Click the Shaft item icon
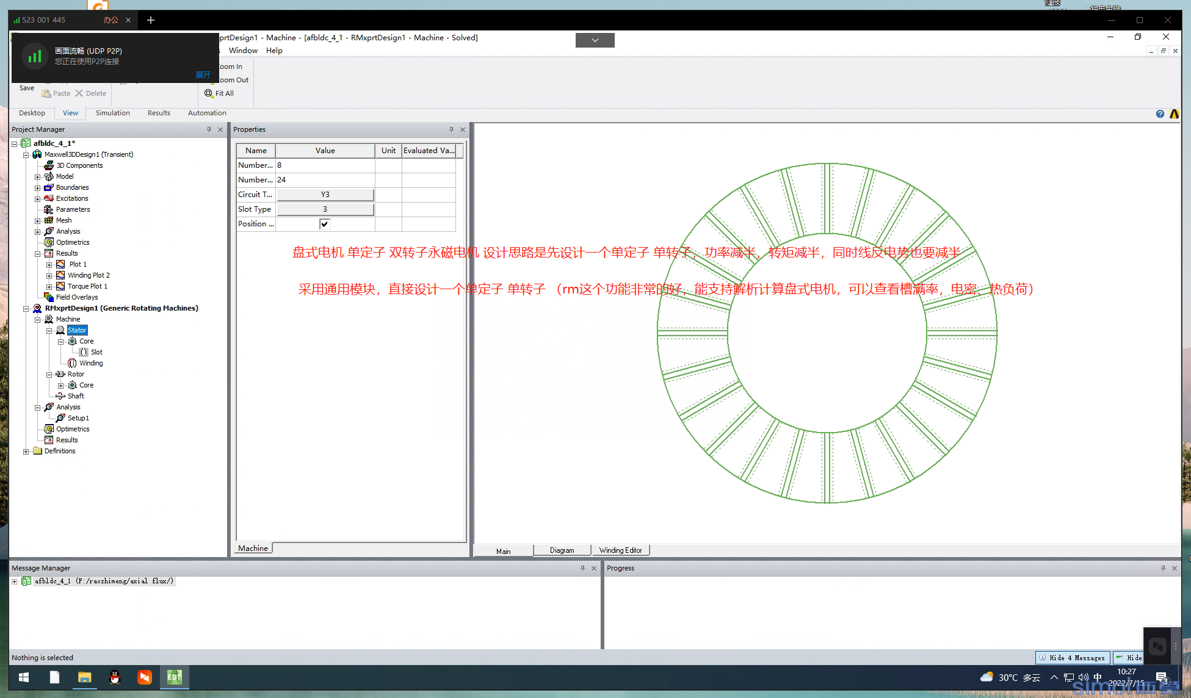Image resolution: width=1191 pixels, height=698 pixels. 60,396
